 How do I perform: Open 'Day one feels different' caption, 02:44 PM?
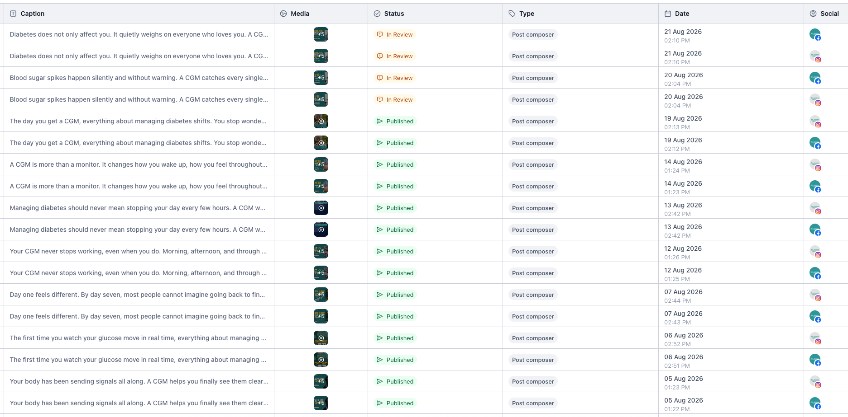tap(137, 295)
